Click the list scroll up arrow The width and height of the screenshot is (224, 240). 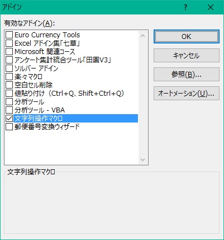click(x=143, y=36)
